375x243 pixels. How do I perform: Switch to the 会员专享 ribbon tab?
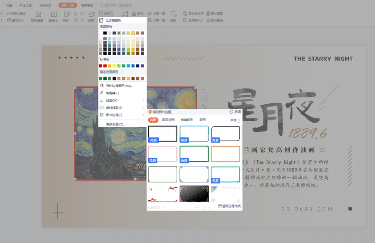(x=45, y=5)
